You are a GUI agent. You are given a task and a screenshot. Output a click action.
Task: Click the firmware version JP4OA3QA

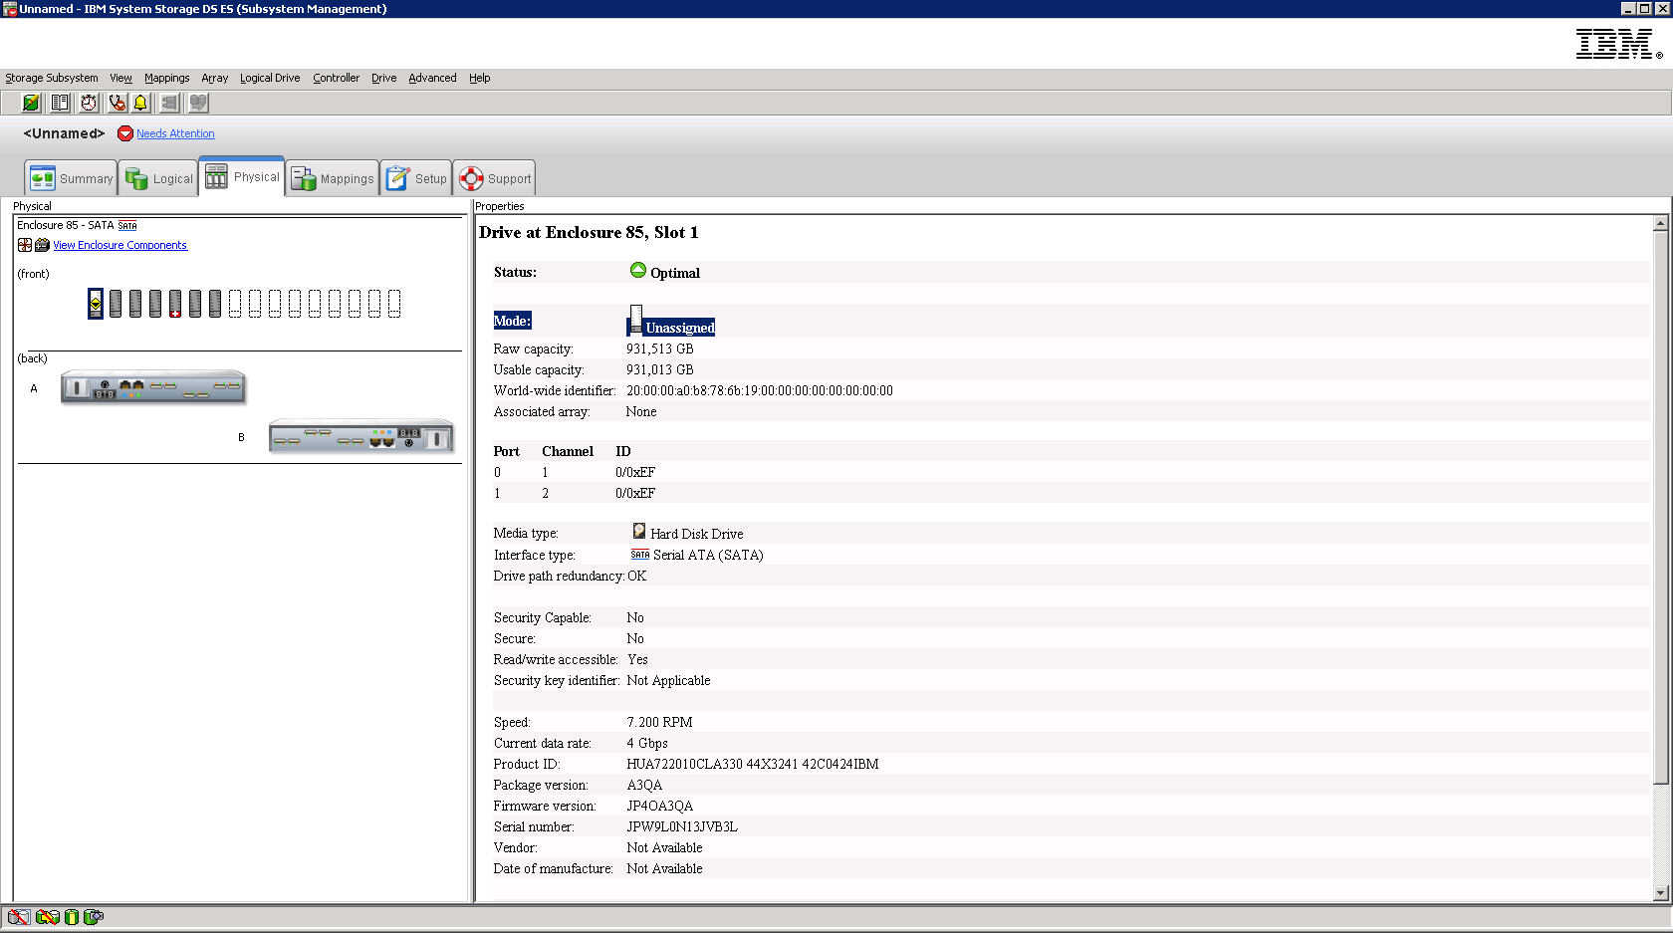click(660, 807)
